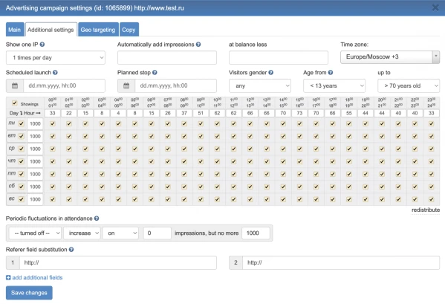
Task: Show help icon beside Planned stop
Action: tap(155, 72)
